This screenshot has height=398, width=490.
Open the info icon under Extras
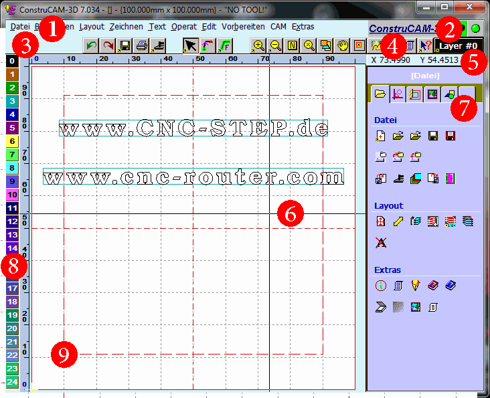(381, 286)
